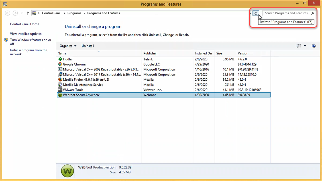Select Mozilla Maintenance Service row

click(x=164, y=85)
